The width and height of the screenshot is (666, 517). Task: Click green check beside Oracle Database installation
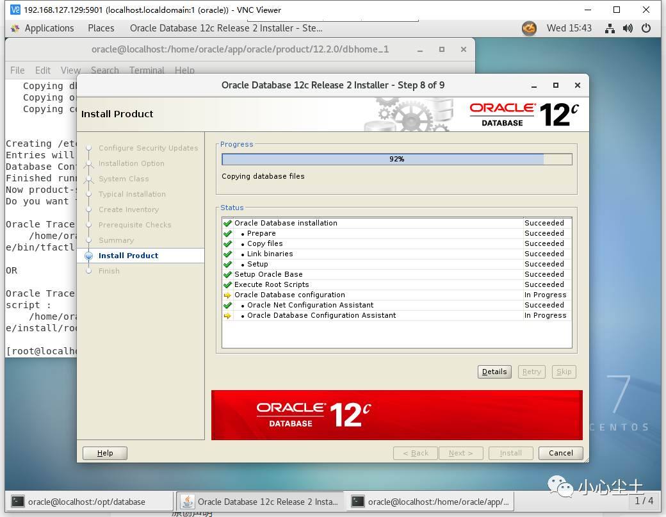pyautogui.click(x=228, y=223)
